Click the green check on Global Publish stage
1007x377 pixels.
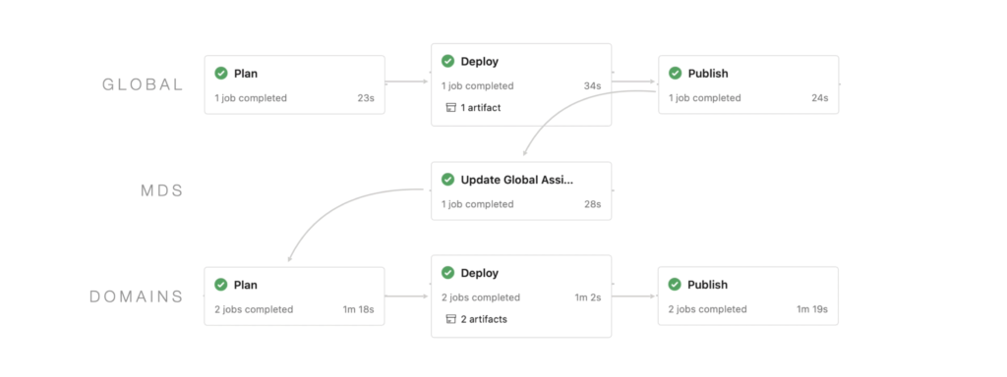pos(675,73)
